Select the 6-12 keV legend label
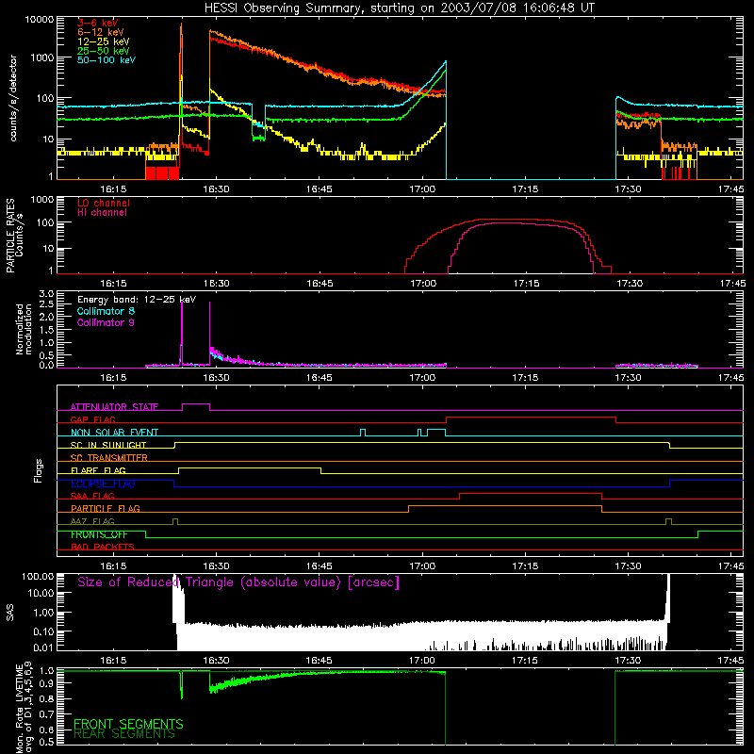This screenshot has width=754, height=754. (101, 32)
